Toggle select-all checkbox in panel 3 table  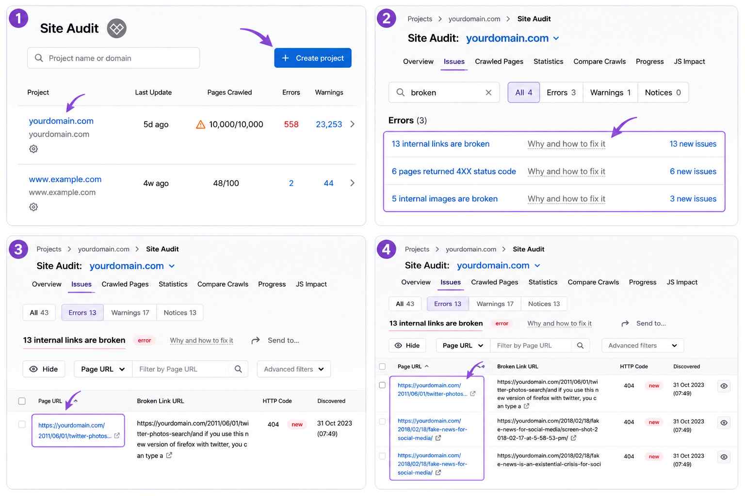pos(22,401)
